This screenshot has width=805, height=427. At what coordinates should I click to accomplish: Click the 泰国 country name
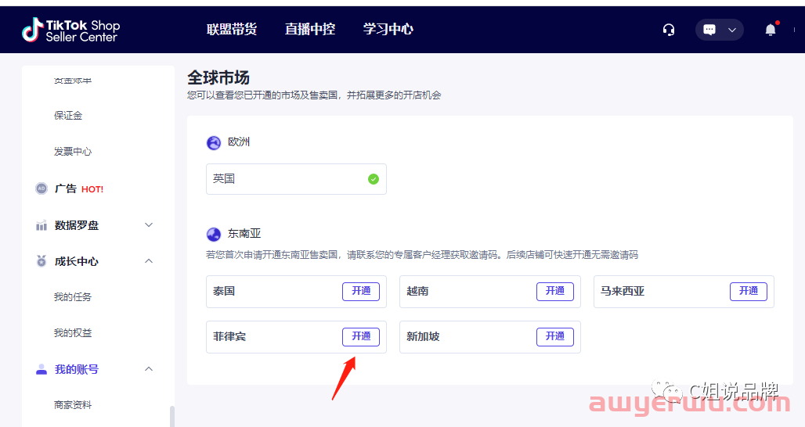224,291
